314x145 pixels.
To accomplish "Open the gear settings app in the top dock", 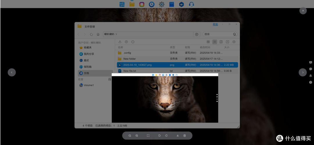I will pos(162,4).
